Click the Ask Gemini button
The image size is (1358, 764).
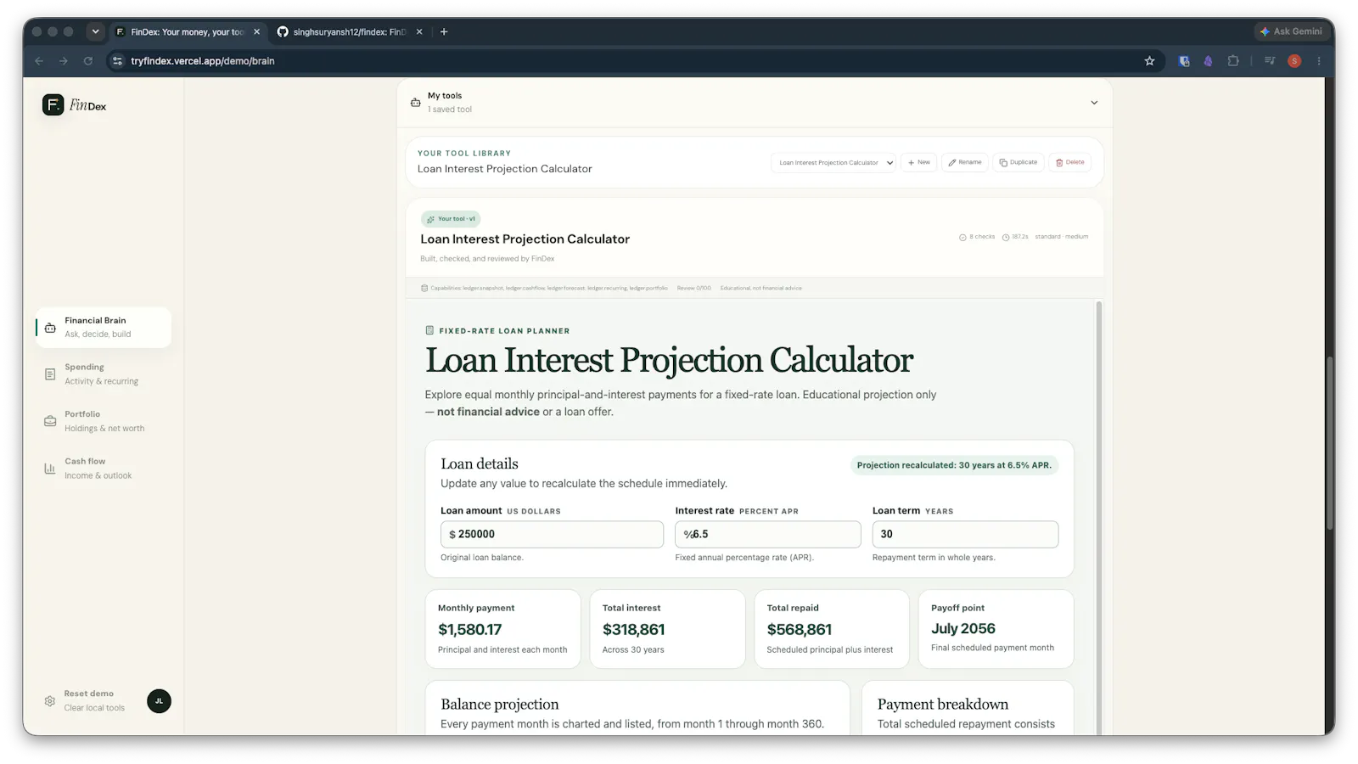click(x=1291, y=31)
